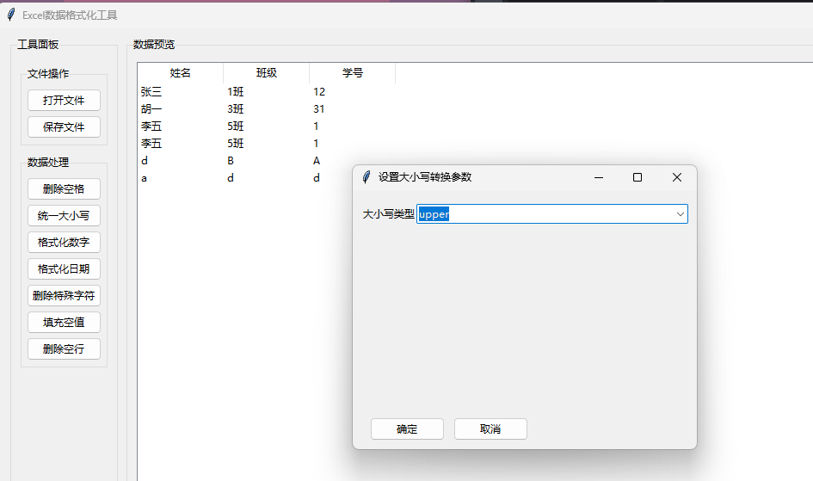
Task: Click the dialog's feather title icon
Action: tap(366, 177)
